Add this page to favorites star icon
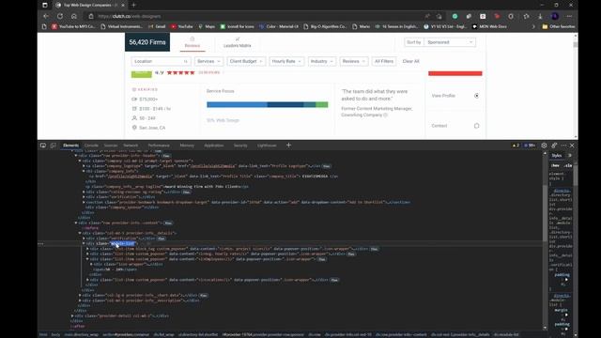 click(439, 17)
